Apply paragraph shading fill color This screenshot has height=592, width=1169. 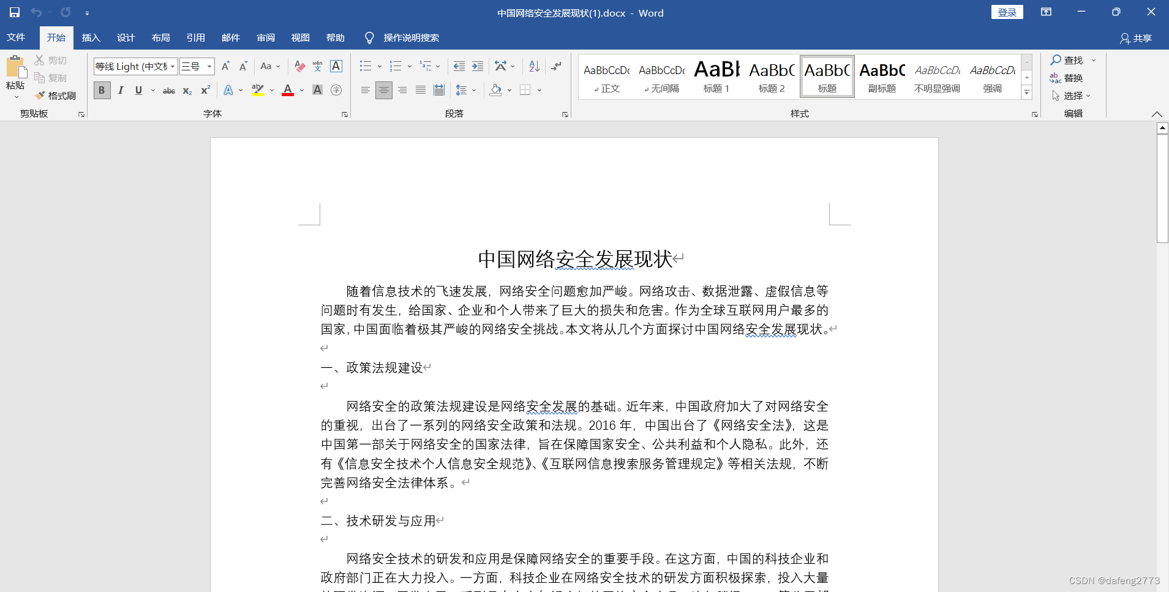pos(496,90)
